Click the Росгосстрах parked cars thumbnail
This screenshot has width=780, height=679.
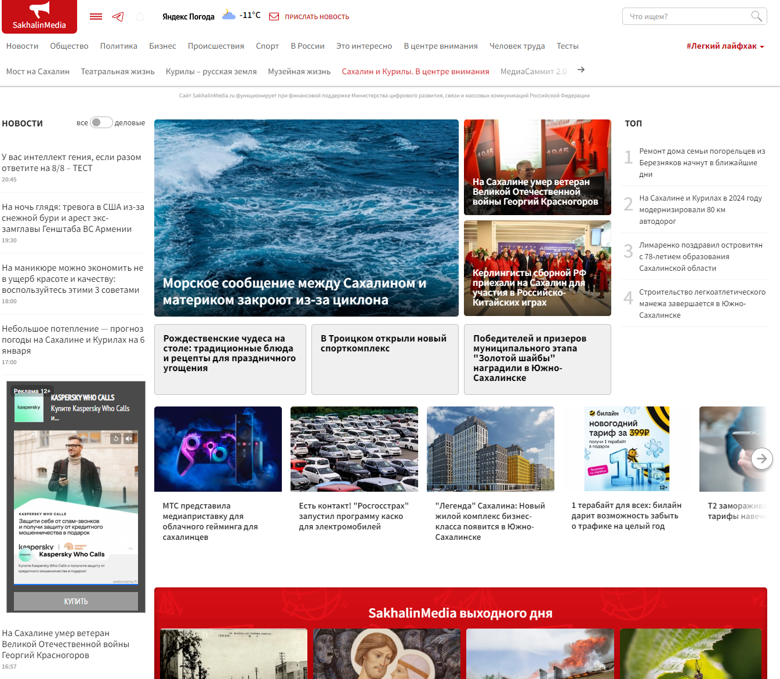pyautogui.click(x=354, y=449)
